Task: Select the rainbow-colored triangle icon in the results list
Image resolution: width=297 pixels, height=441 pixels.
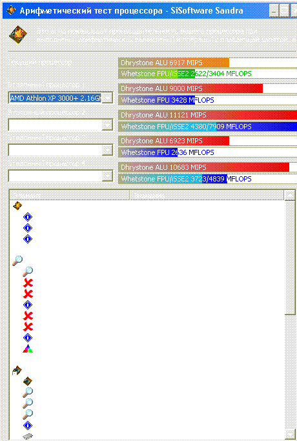Action: (x=28, y=349)
